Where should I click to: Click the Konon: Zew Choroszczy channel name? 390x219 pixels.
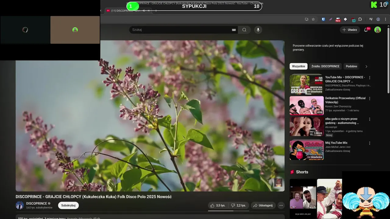[x=338, y=106]
